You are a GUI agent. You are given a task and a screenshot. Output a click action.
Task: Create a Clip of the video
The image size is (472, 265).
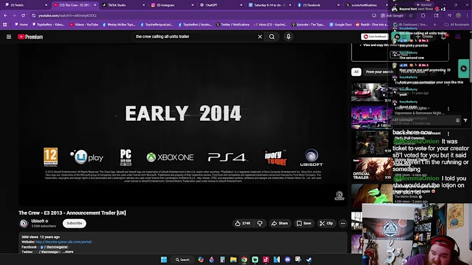point(326,223)
